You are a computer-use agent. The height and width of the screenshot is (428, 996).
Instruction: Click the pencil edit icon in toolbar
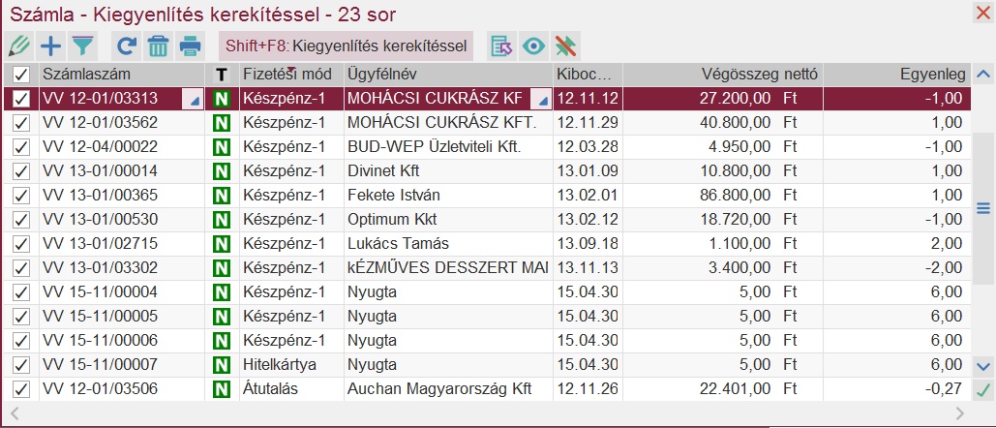pyautogui.click(x=18, y=46)
